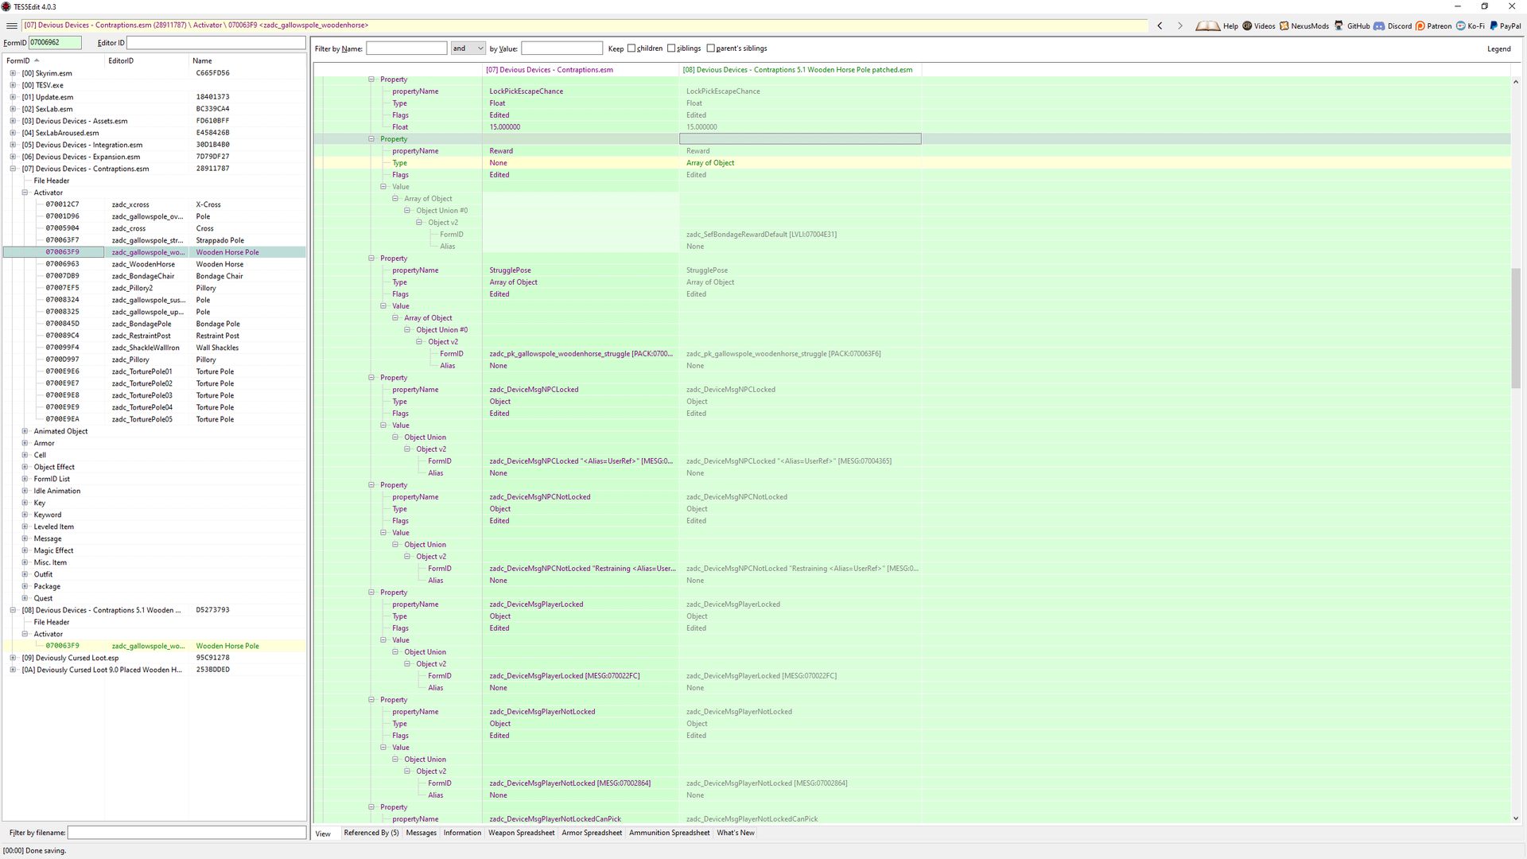Sort by the EditorID column header
Screen dimensions: 1527x859
coord(147,60)
